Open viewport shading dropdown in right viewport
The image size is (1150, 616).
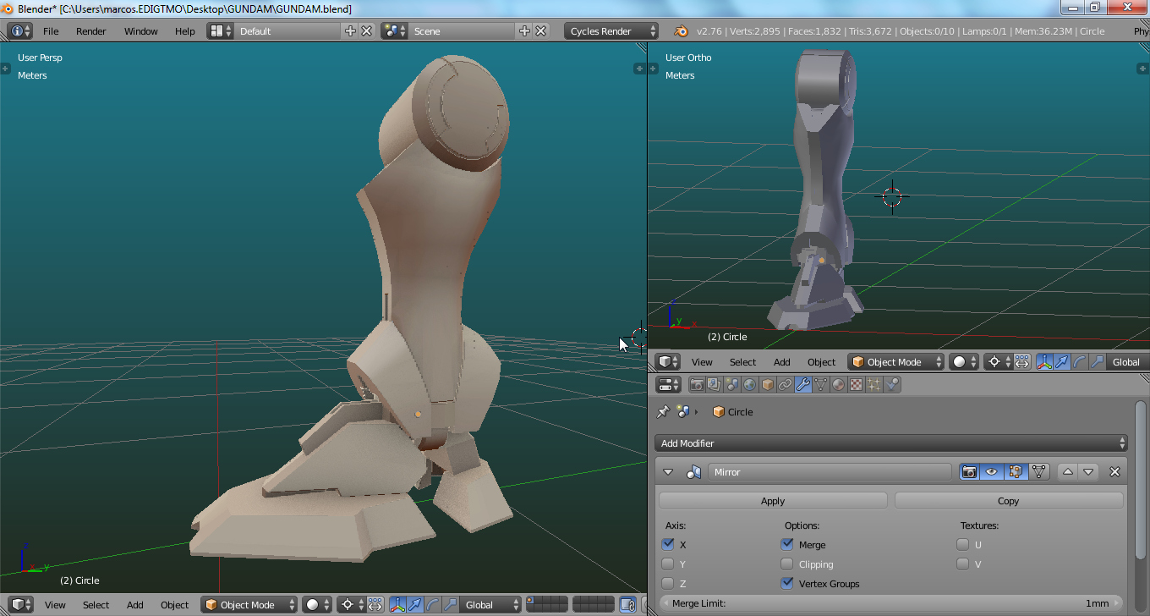click(x=964, y=362)
